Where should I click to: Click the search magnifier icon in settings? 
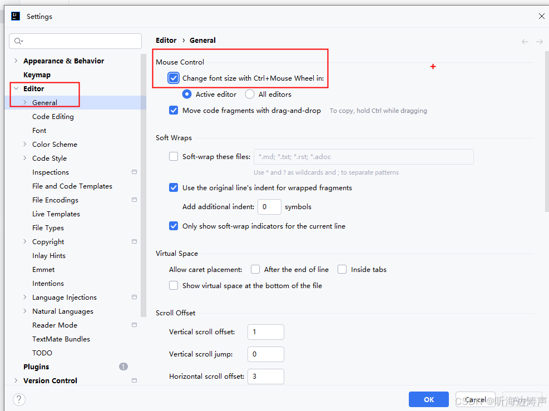pos(18,41)
